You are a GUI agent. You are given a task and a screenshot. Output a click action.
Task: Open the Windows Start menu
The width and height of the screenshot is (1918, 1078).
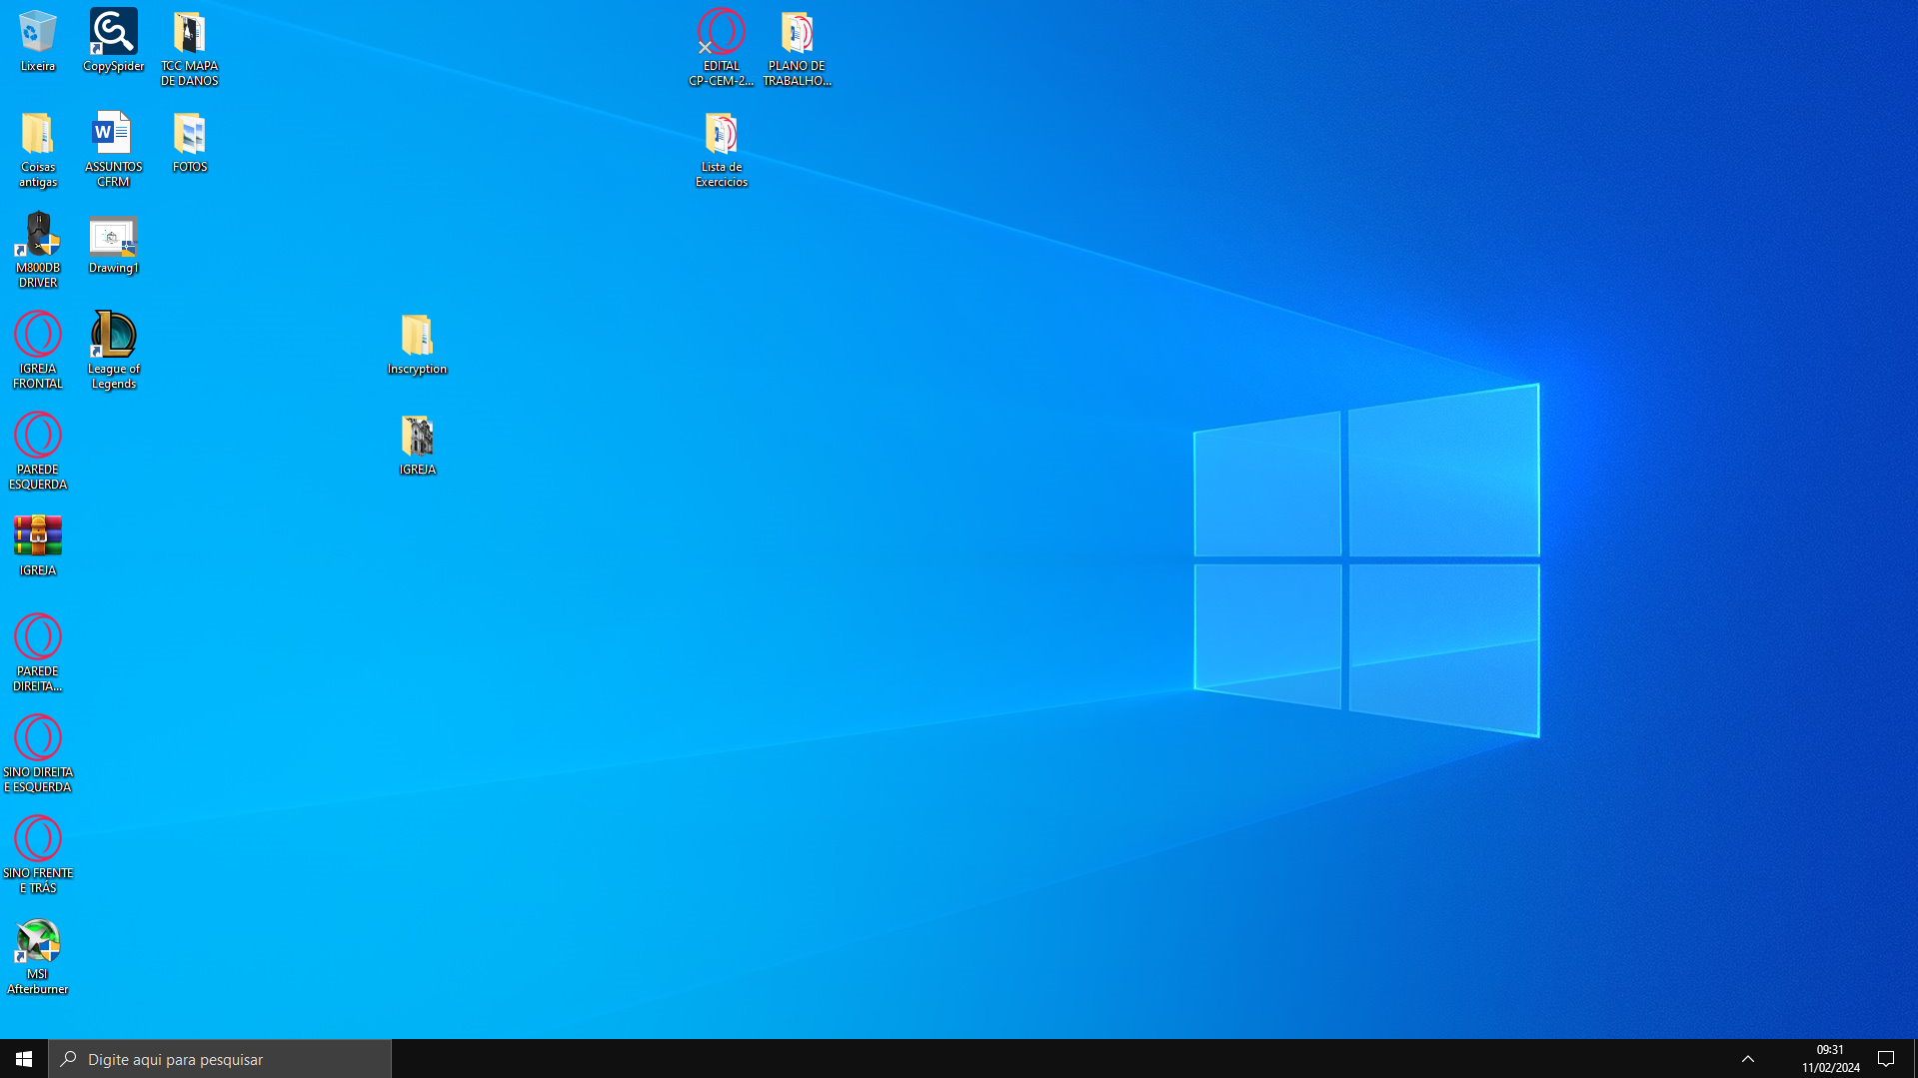pyautogui.click(x=24, y=1058)
